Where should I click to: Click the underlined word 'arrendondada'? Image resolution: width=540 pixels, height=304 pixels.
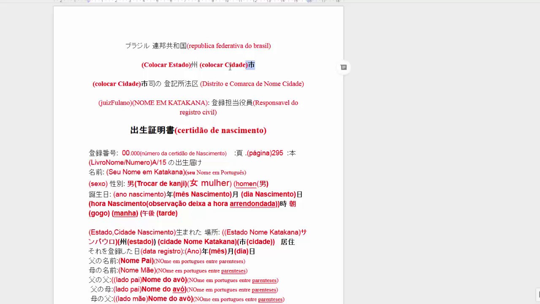pyautogui.click(x=253, y=204)
